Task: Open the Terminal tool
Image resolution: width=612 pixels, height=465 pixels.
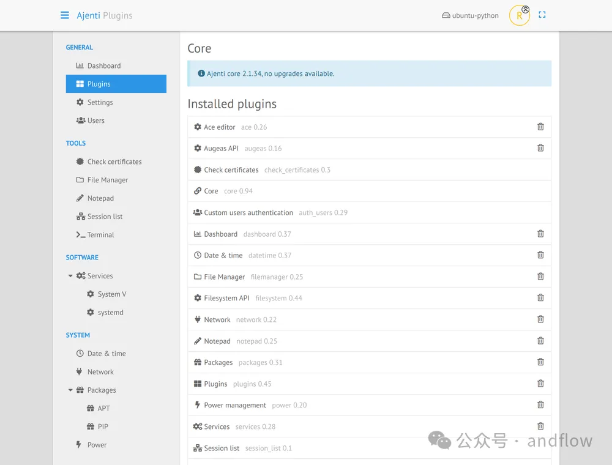Action: pyautogui.click(x=100, y=235)
